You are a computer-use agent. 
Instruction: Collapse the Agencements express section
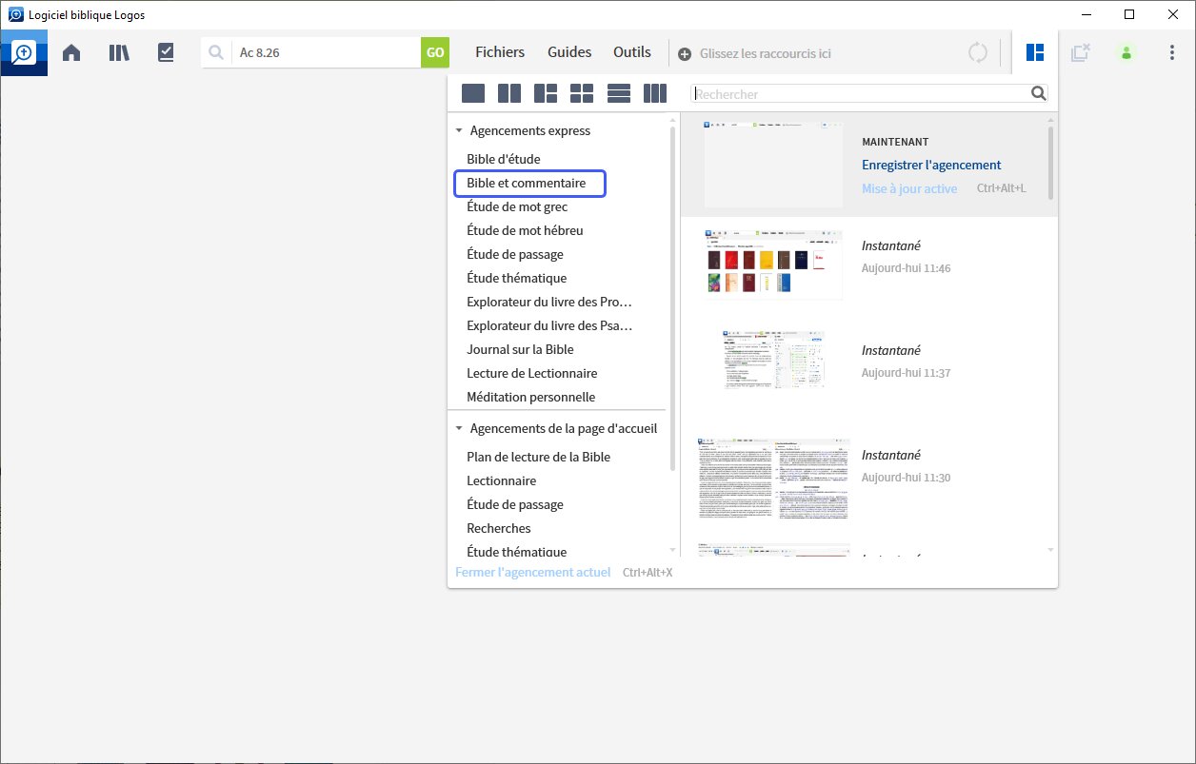pos(459,131)
